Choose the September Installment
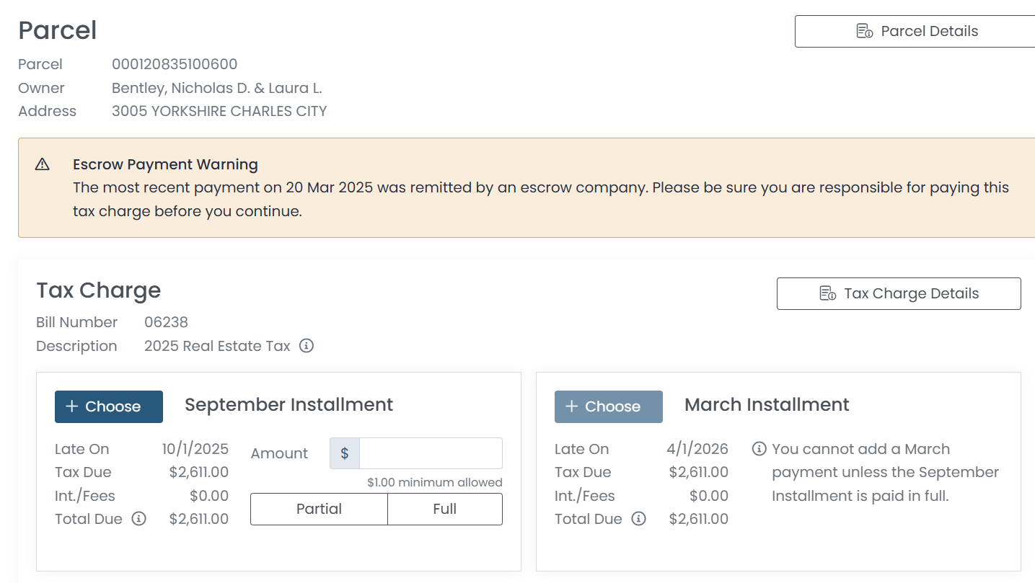Image resolution: width=1035 pixels, height=583 pixels. (x=109, y=406)
